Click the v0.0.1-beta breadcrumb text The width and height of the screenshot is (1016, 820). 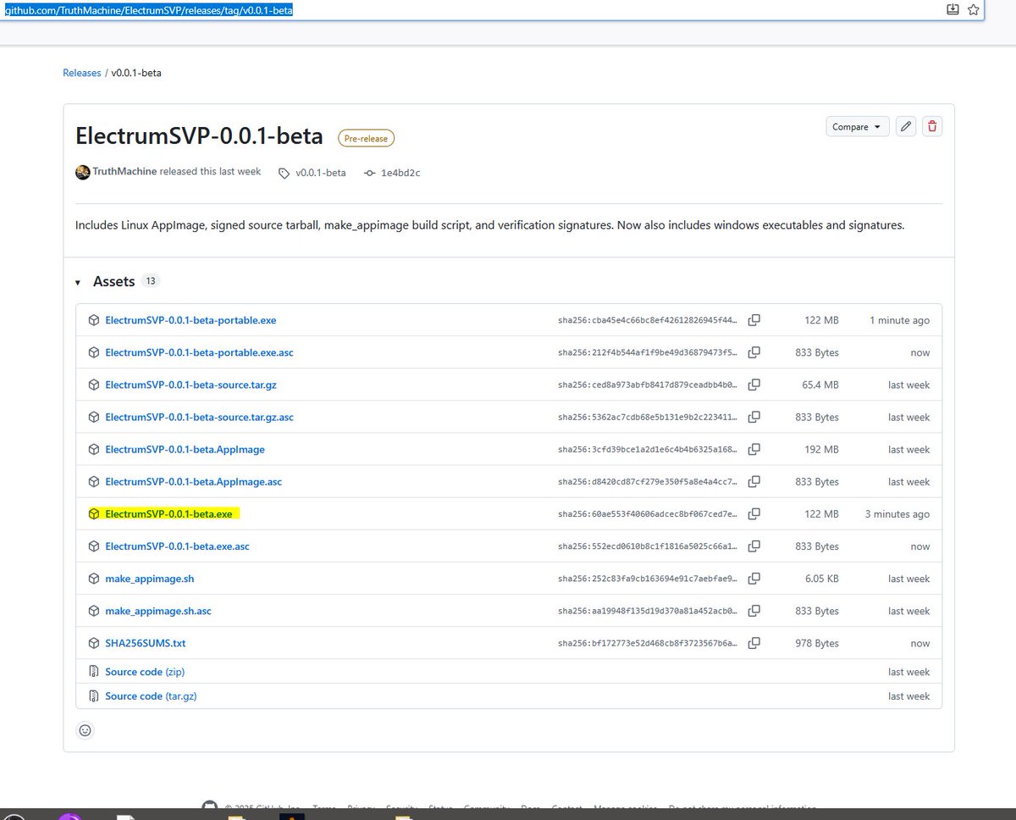[136, 73]
